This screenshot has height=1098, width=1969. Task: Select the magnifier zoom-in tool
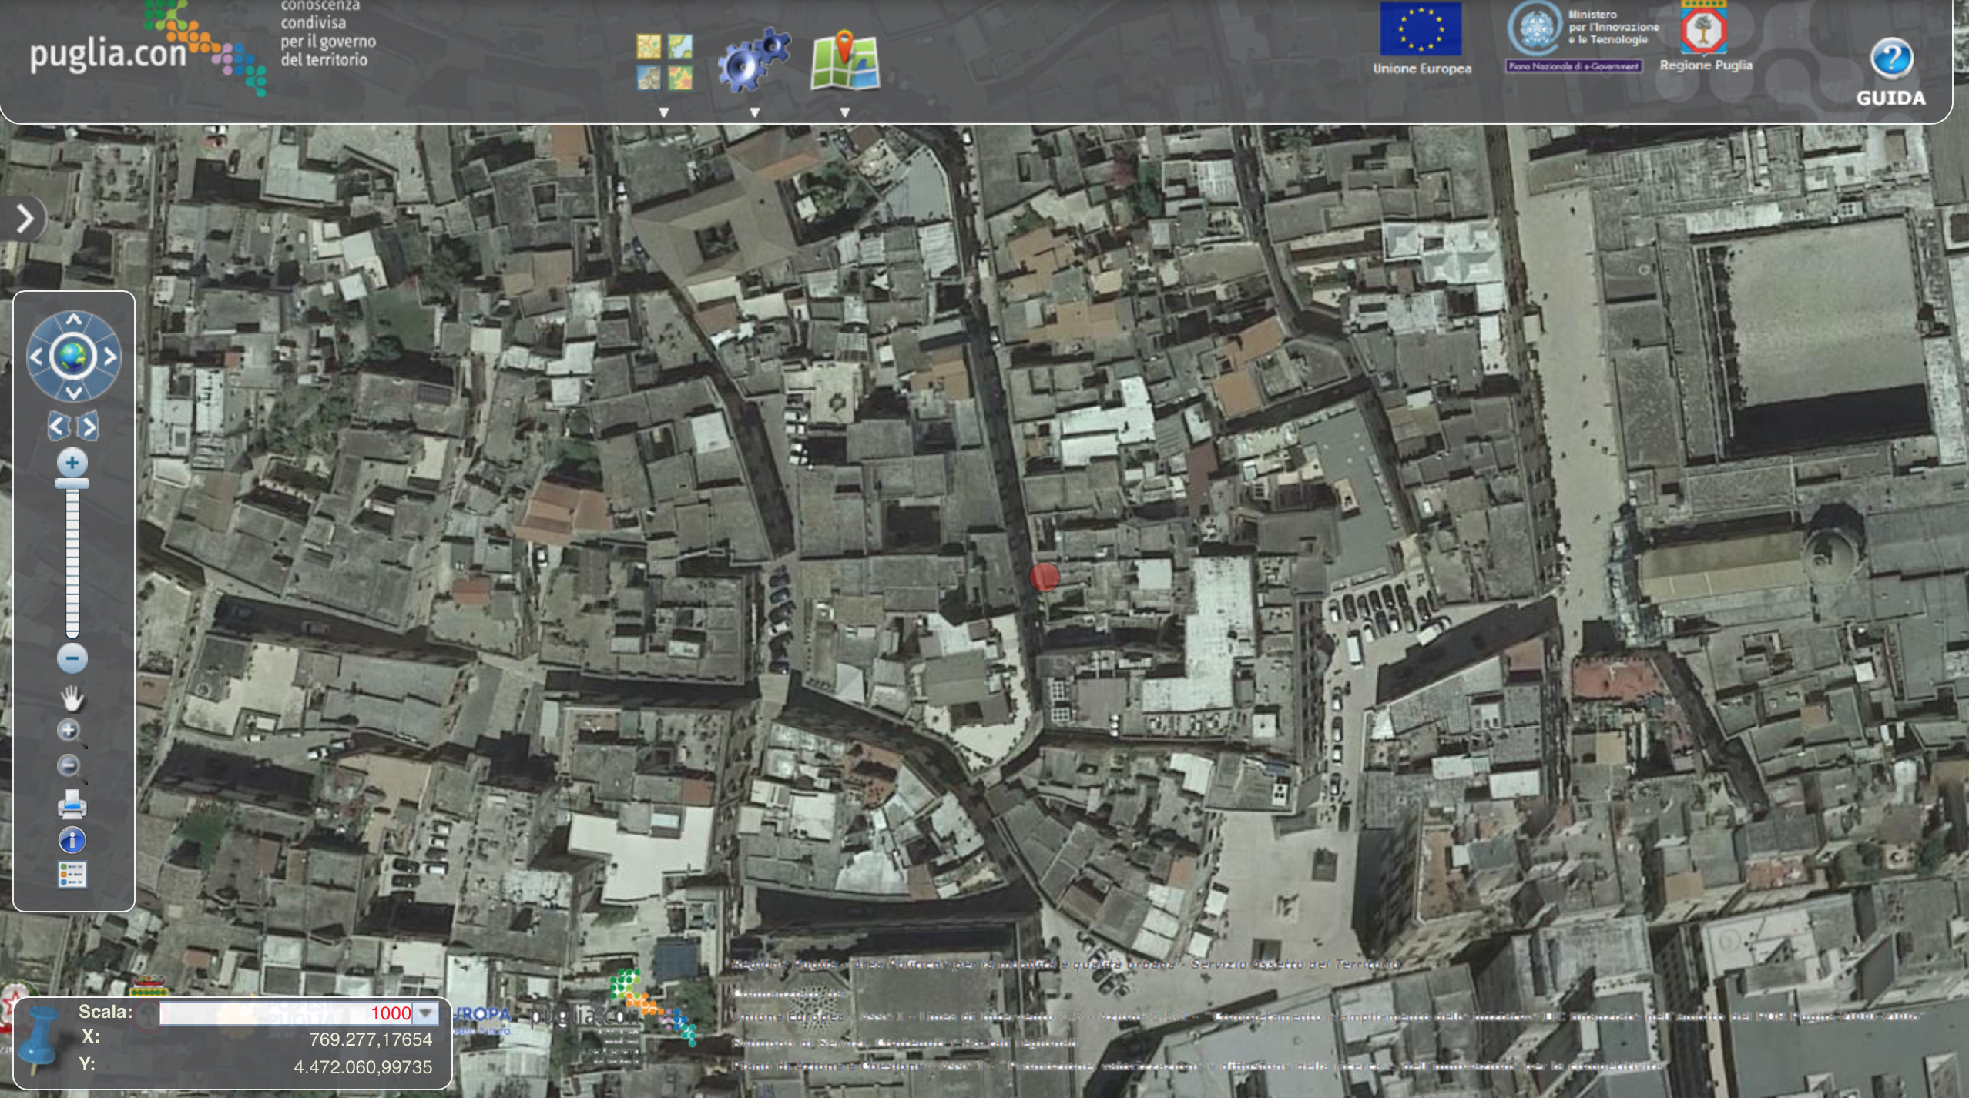(x=70, y=732)
